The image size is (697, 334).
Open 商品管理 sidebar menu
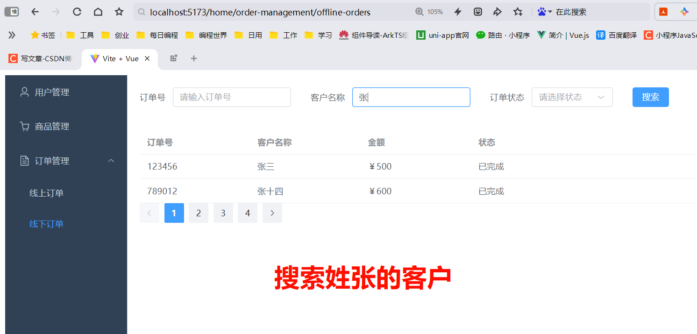(x=66, y=126)
